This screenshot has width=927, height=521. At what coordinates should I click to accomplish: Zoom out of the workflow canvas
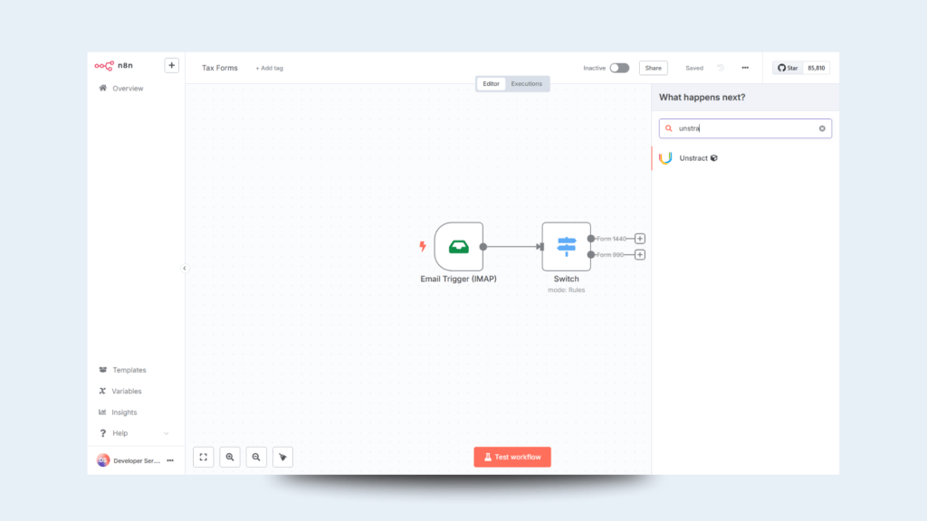256,458
